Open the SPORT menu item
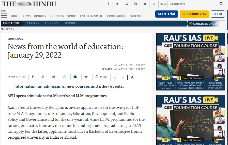The width and height of the screenshot is (228, 145). click(72, 16)
